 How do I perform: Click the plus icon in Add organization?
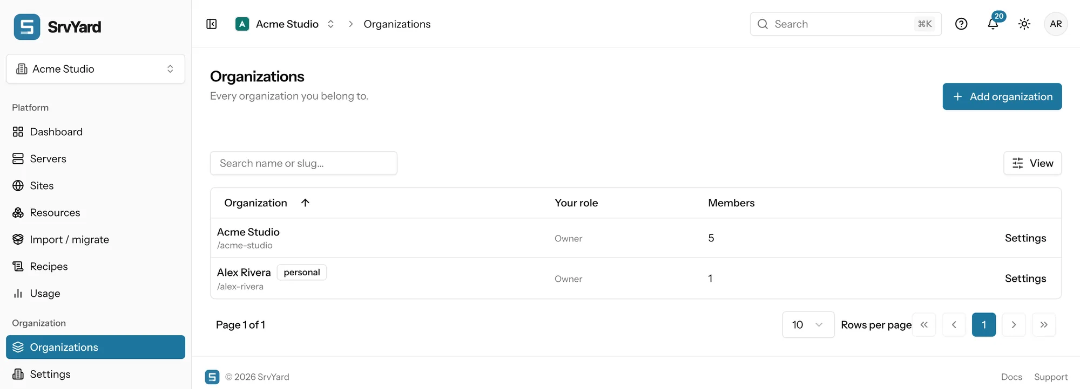click(x=957, y=96)
